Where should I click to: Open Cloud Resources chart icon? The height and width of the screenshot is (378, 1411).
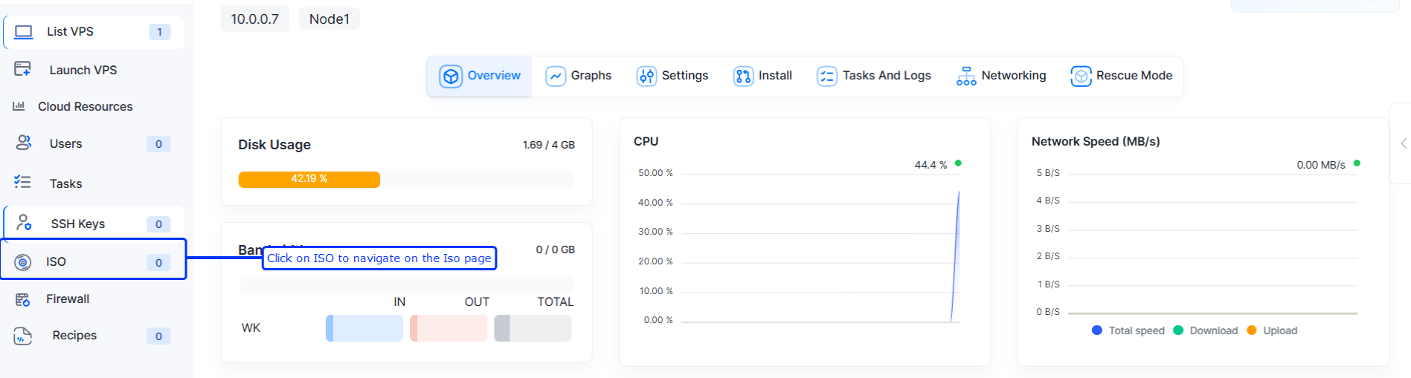click(19, 106)
